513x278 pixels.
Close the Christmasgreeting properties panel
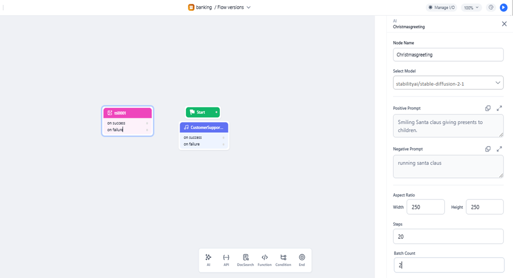pyautogui.click(x=504, y=24)
